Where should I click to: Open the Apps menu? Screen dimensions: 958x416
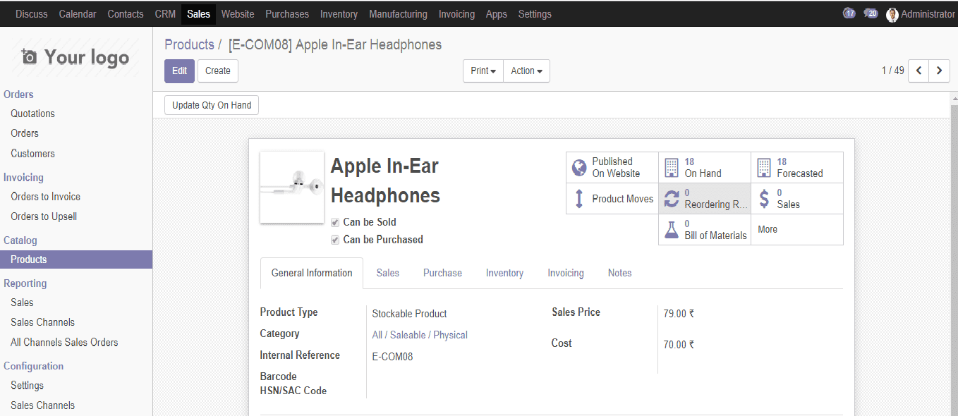point(497,14)
